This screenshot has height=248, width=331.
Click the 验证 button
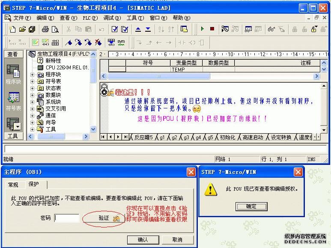click(x=104, y=218)
